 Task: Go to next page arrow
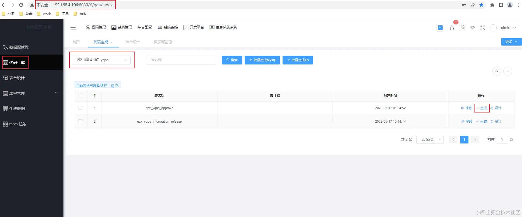point(475,139)
